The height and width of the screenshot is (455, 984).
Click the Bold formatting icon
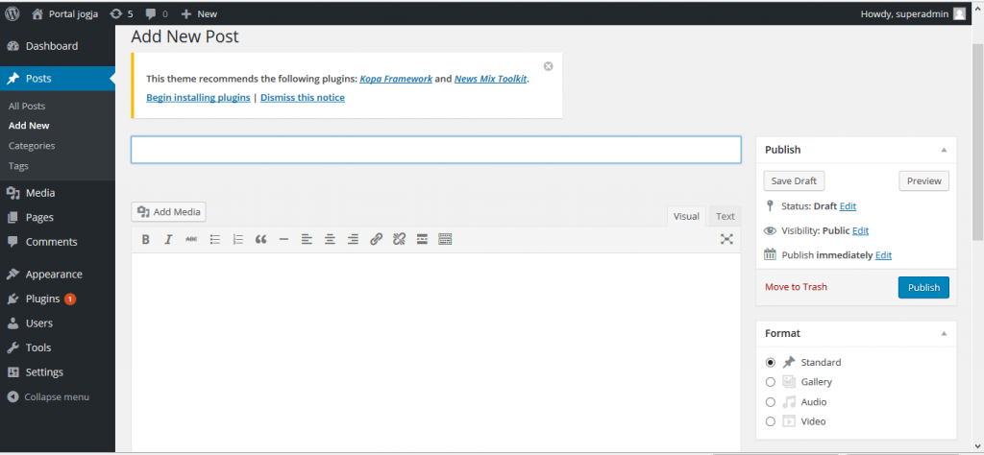pos(146,239)
